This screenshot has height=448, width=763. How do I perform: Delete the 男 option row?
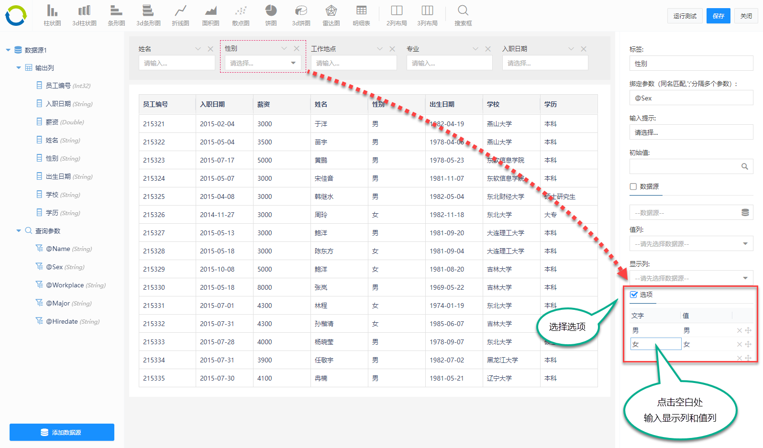(x=740, y=330)
